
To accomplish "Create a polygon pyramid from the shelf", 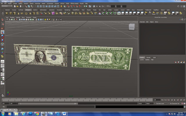I will [30, 13].
